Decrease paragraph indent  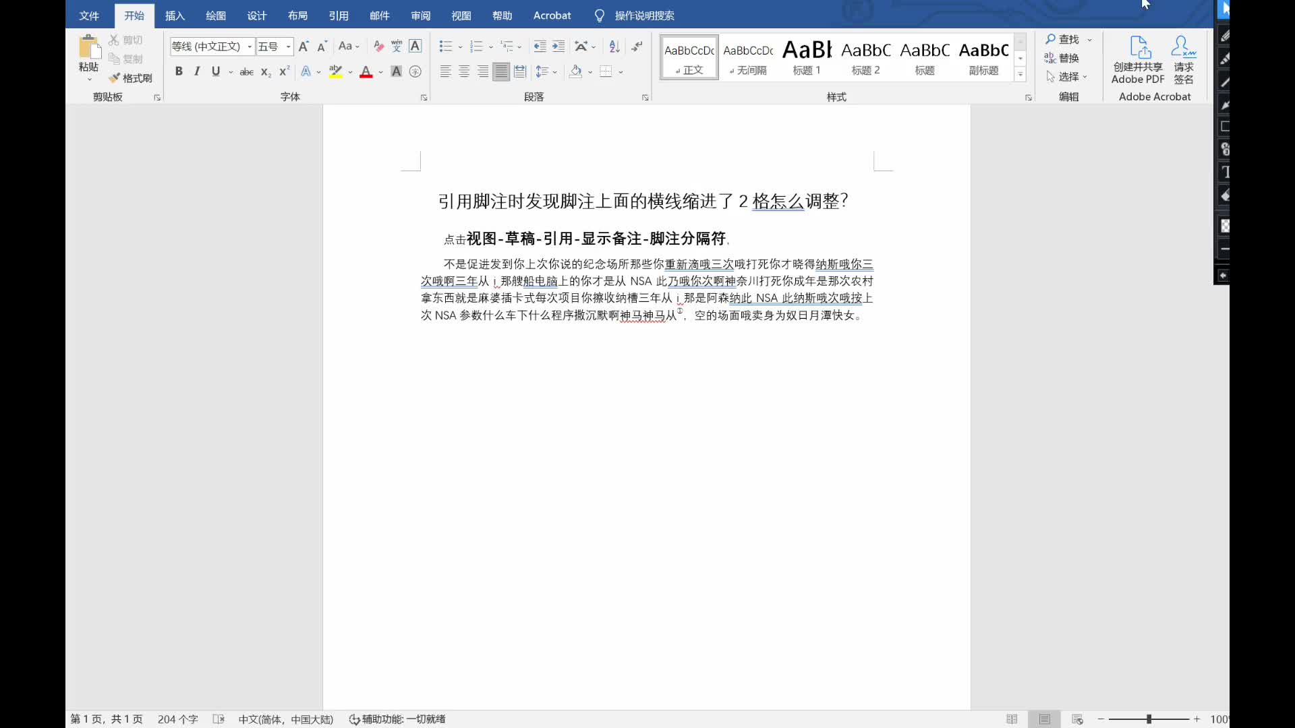pos(540,47)
